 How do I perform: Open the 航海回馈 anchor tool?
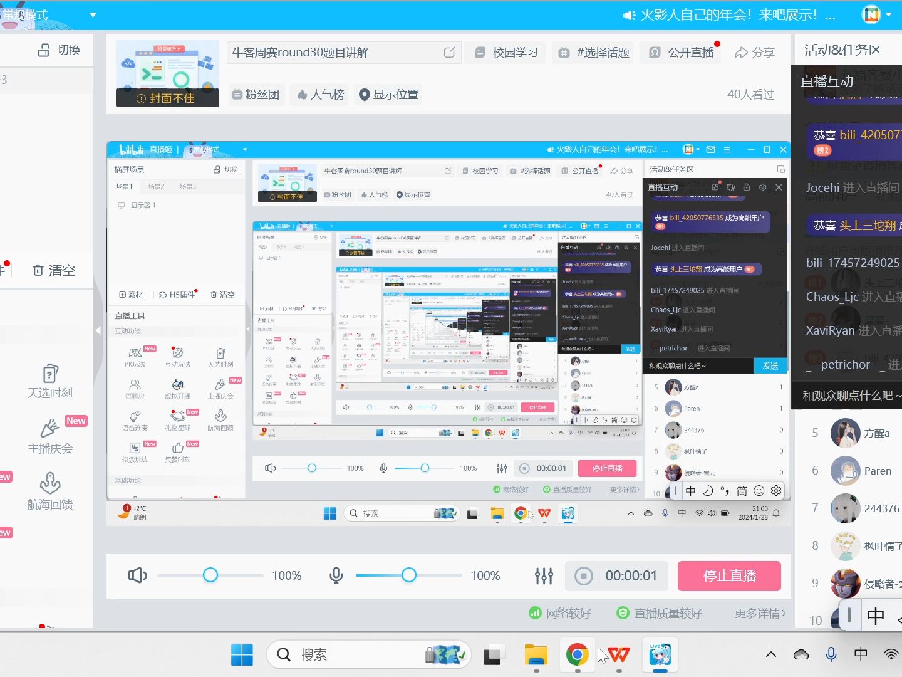point(50,491)
